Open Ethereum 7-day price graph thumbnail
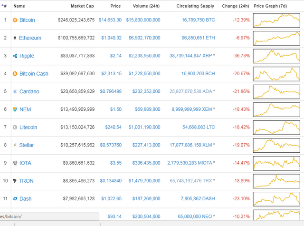The image size is (304, 226). coord(276,38)
